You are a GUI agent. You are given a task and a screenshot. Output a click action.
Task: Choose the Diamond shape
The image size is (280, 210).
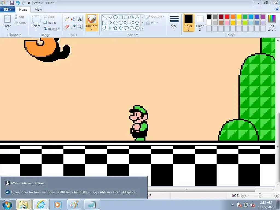point(110,23)
